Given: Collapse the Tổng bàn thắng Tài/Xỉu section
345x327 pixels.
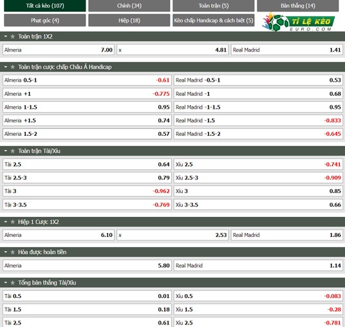Looking at the screenshot, I should tap(6, 283).
